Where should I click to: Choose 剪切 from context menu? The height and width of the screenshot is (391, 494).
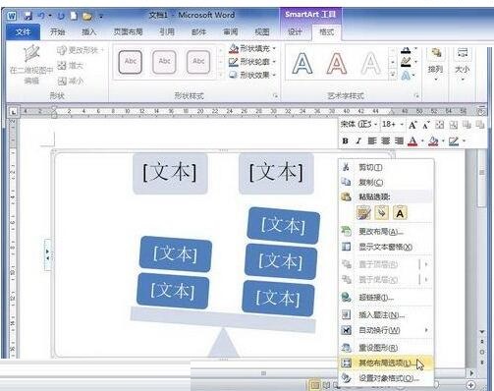coord(386,167)
